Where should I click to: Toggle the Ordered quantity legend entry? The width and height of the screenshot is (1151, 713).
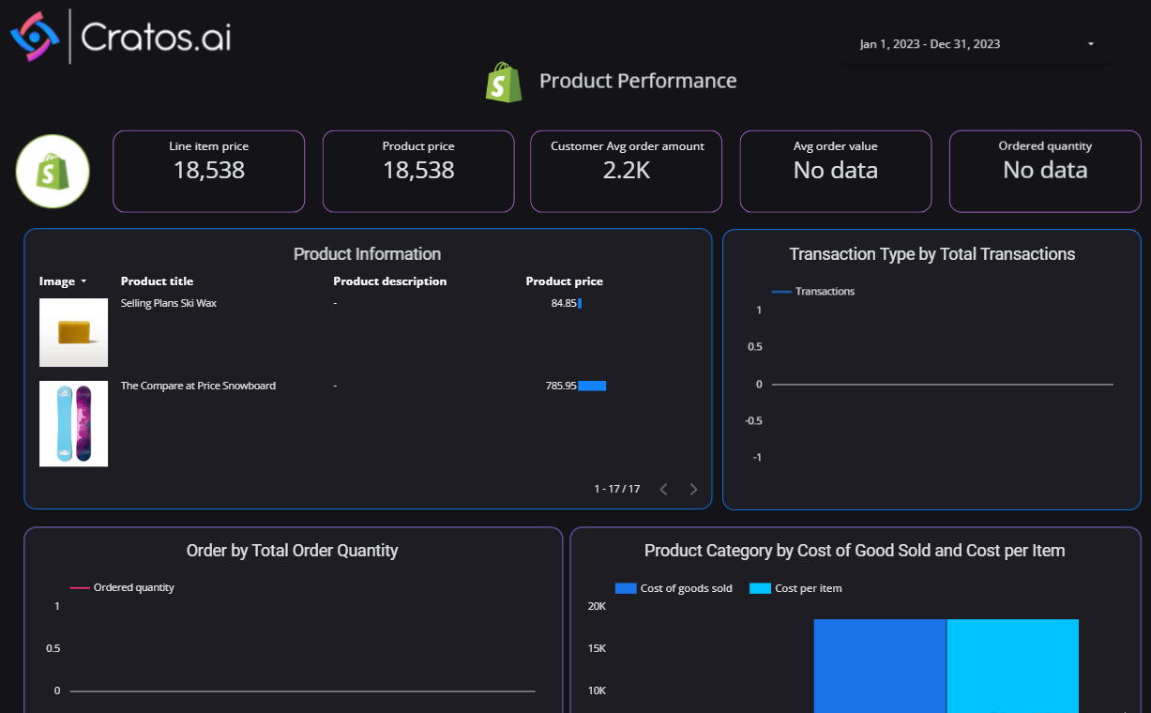pos(122,587)
